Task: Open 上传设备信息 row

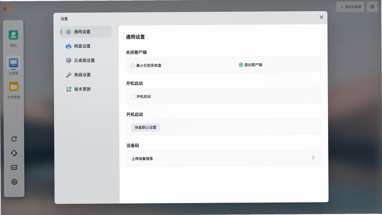Action: [x=223, y=158]
